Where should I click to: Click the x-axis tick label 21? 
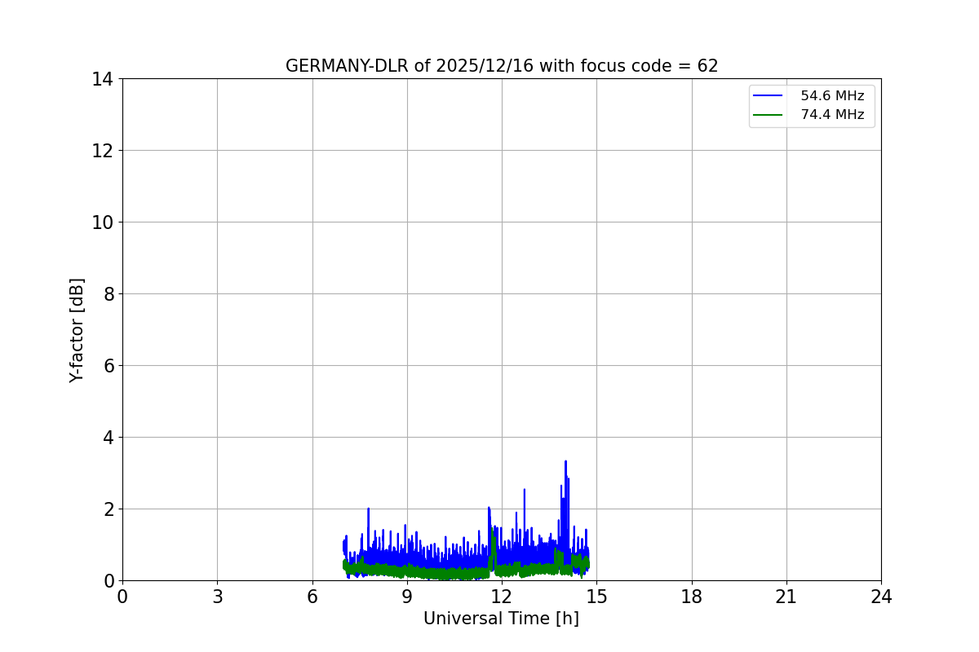[786, 597]
